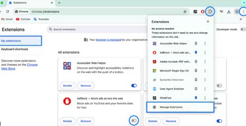Open the browser is managed link
The width and height of the screenshot is (246, 126).
[109, 40]
